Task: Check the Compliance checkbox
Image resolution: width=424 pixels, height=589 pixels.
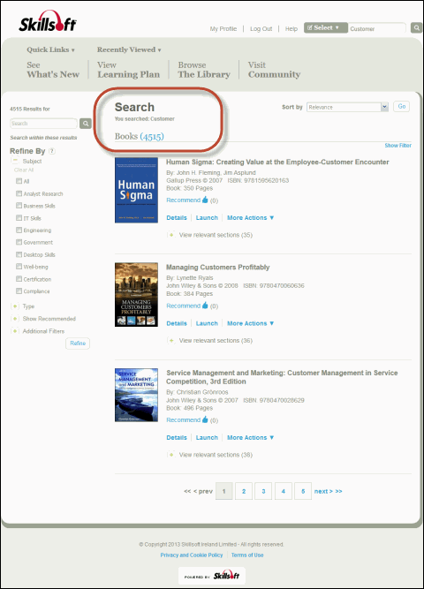Action: (19, 291)
